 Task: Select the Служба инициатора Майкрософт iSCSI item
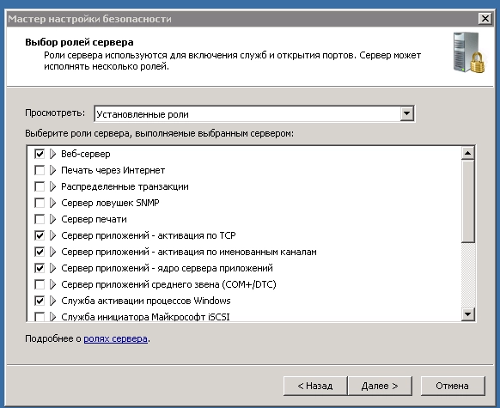(145, 317)
